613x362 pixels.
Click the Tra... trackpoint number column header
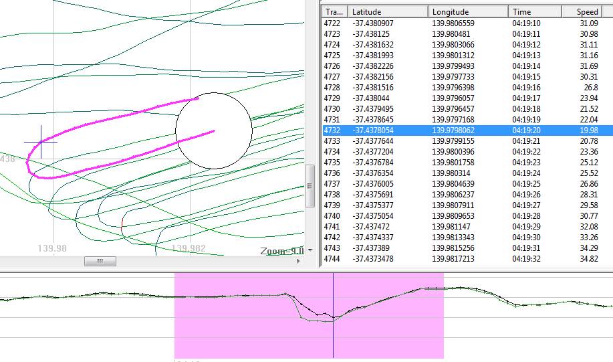tap(334, 12)
